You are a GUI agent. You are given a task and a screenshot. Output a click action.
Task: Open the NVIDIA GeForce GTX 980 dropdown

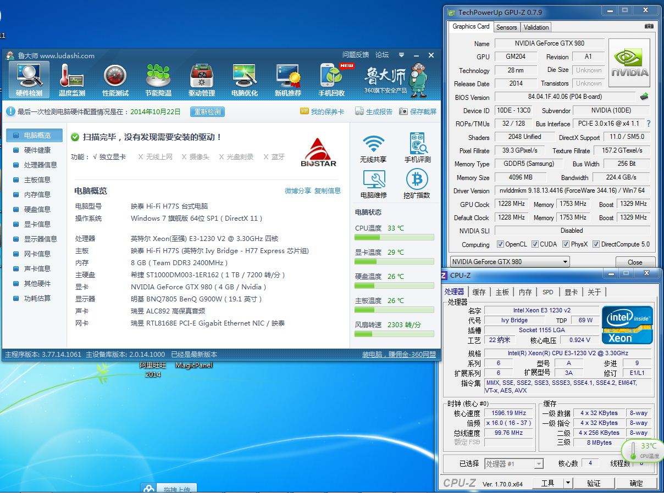click(510, 262)
